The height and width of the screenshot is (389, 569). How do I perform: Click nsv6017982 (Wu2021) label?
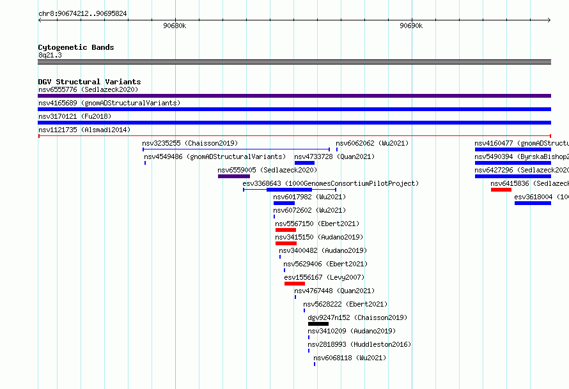(309, 197)
